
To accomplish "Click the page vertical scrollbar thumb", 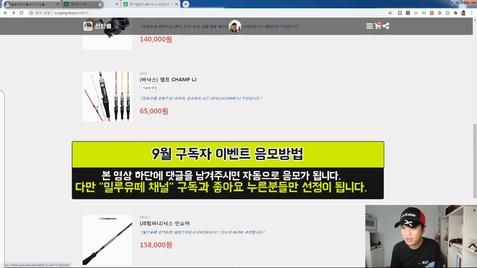I will click(474, 161).
